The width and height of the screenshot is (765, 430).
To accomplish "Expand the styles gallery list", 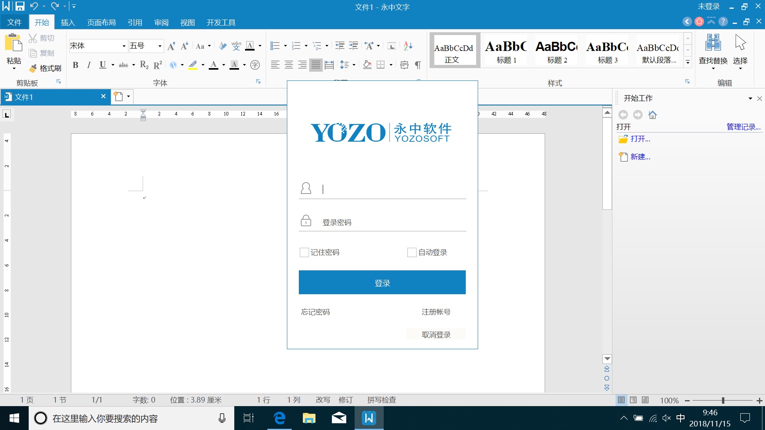I will [x=688, y=62].
